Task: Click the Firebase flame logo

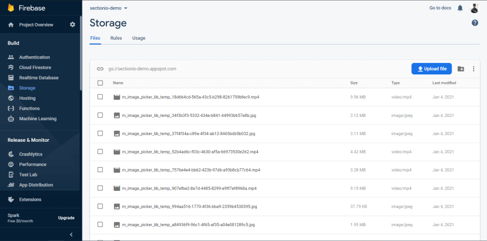Action: [x=11, y=8]
